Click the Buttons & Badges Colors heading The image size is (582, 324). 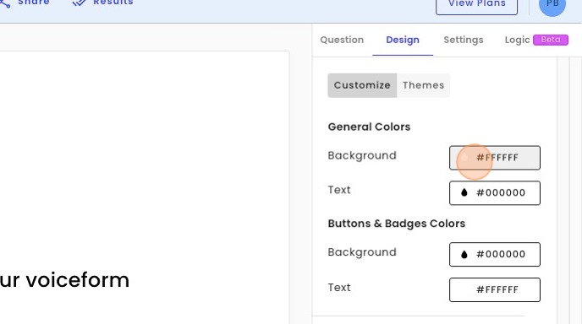tap(397, 224)
